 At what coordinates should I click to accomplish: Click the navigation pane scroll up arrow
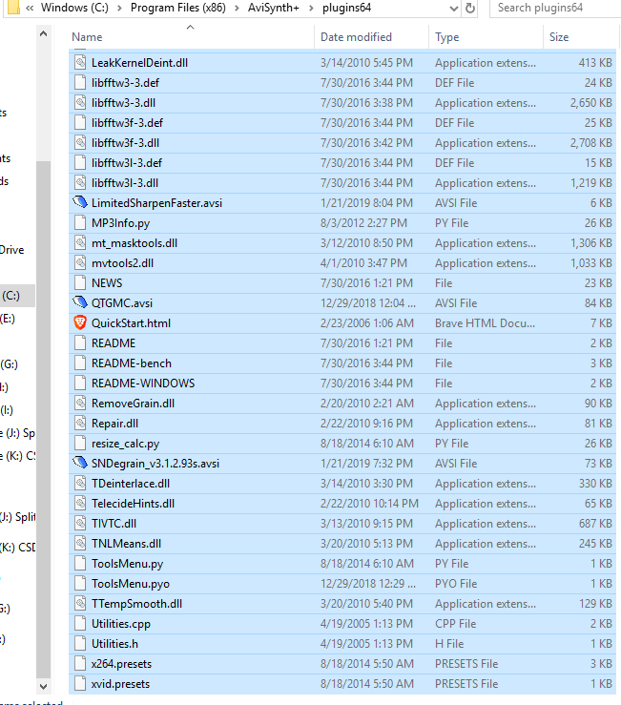[x=43, y=33]
